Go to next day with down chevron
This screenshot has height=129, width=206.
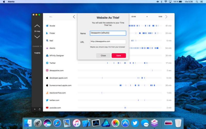point(37,37)
